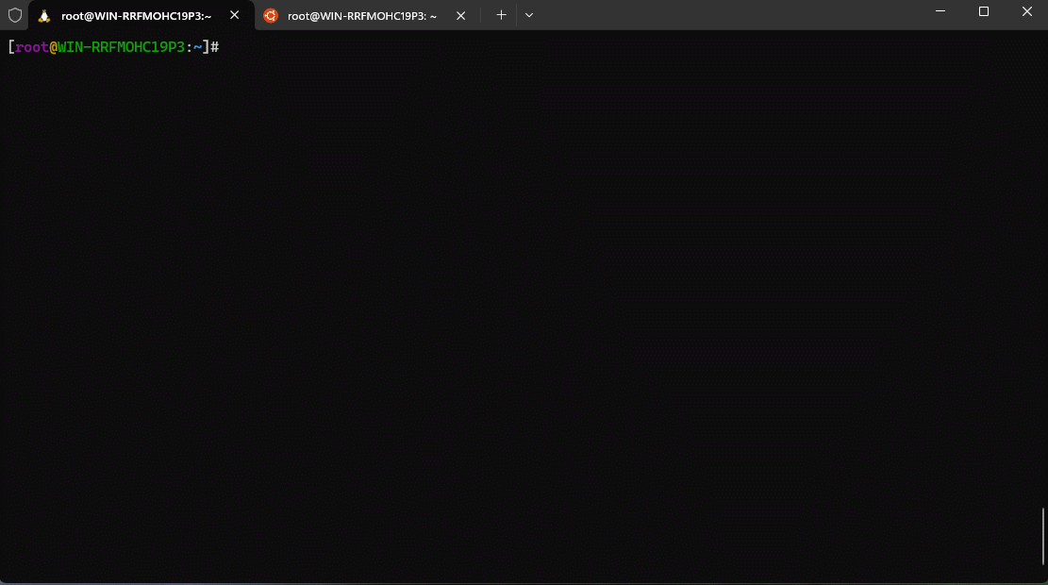Click the green hostname WIN-RRFMOHC19P3 in prompt
The image size is (1048, 585).
click(121, 47)
